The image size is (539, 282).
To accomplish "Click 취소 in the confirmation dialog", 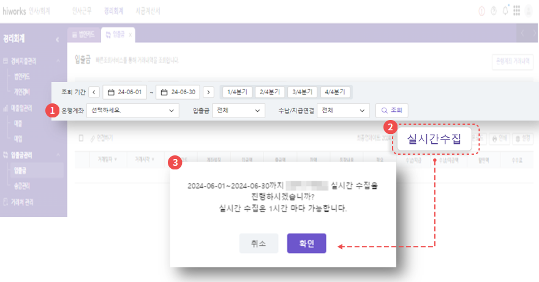I will pos(258,243).
